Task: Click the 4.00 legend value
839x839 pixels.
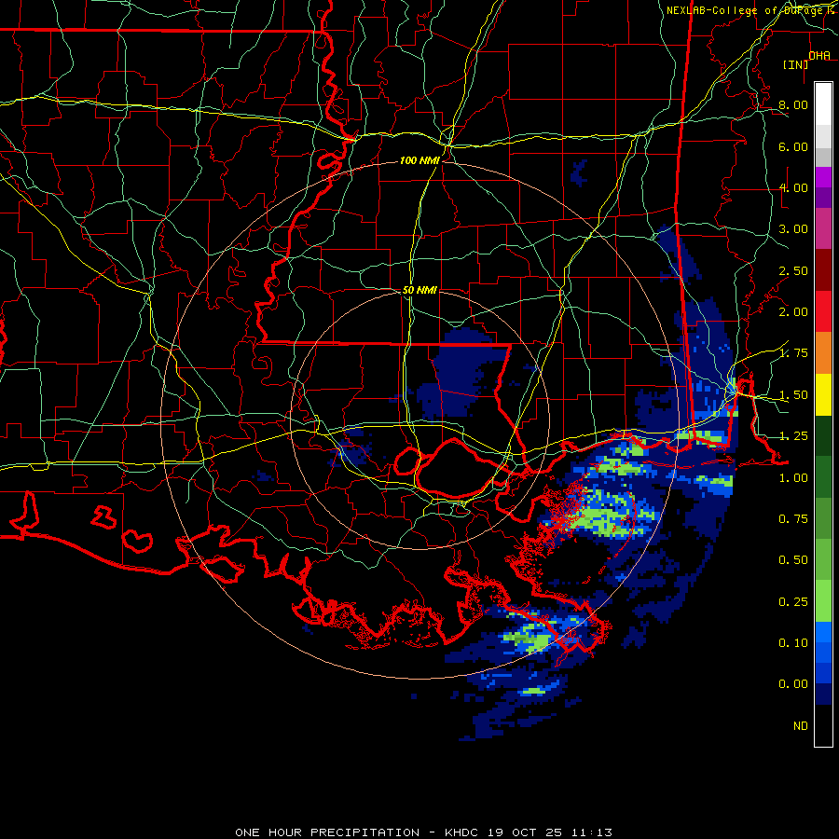Action: click(793, 187)
